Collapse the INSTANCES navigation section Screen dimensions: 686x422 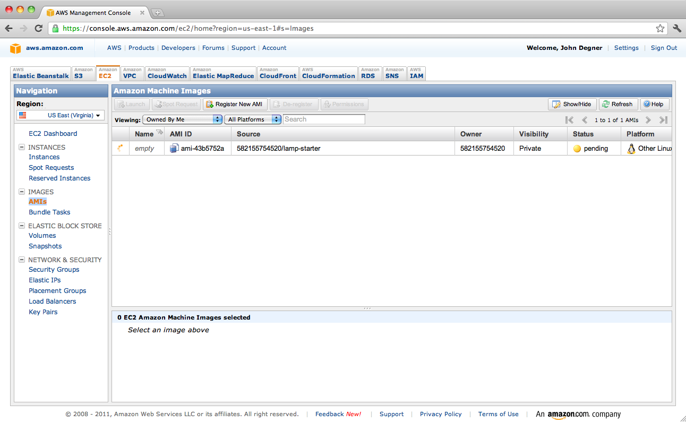coord(22,148)
